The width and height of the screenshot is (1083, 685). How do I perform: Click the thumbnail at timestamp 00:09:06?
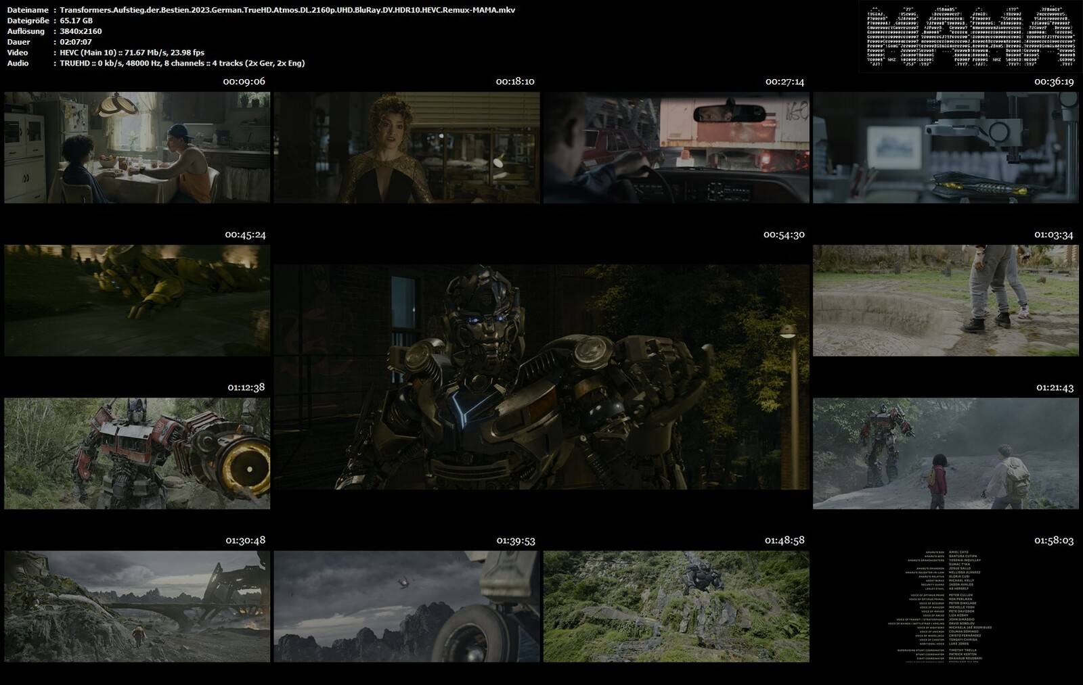pos(137,147)
